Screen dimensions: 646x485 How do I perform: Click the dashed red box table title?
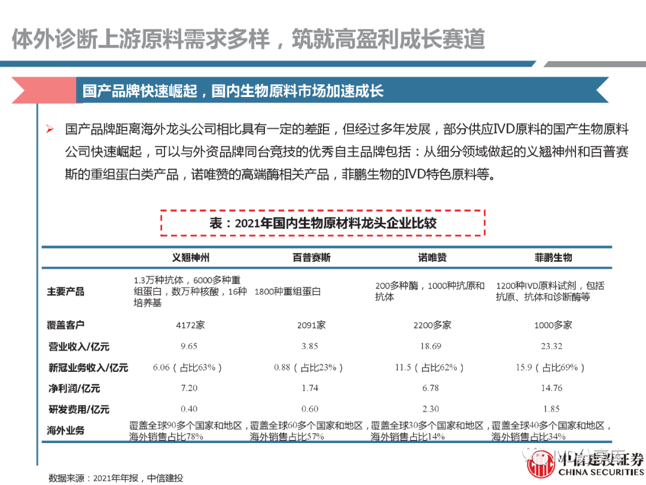click(322, 223)
